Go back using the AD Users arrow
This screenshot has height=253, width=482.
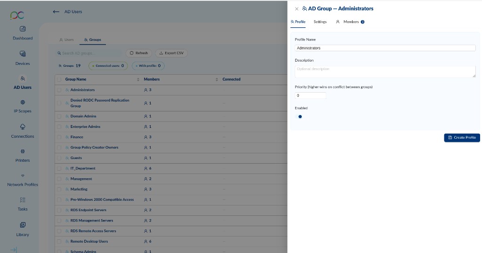pos(56,12)
